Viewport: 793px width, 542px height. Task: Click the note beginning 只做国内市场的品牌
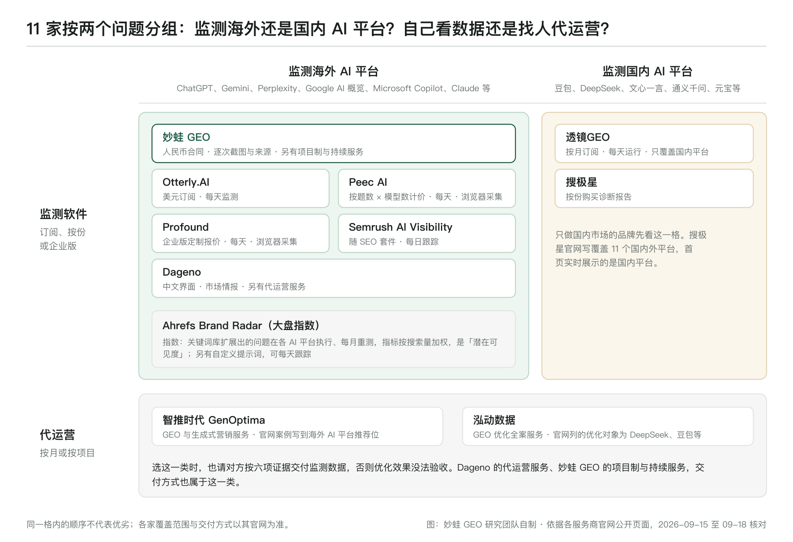pos(631,249)
